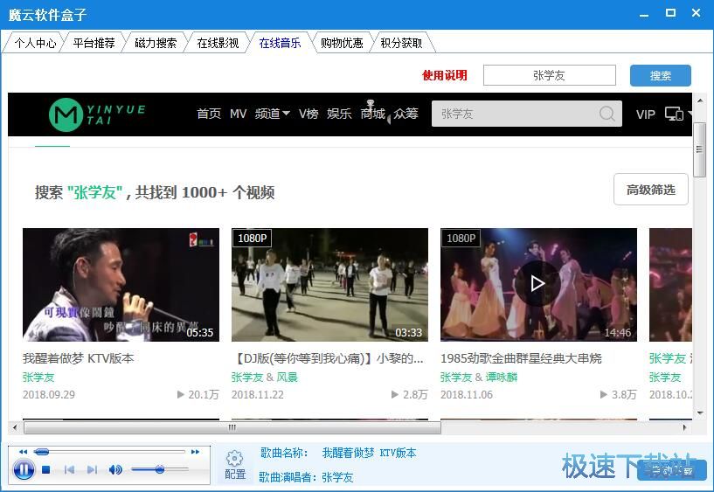Click the horizontal scrollbar thumb
The height and width of the screenshot is (492, 714).
tap(232, 427)
